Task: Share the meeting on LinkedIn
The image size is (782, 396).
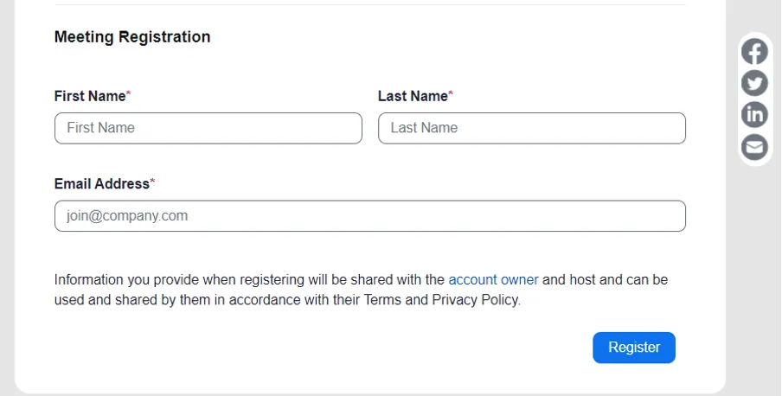Action: pos(754,114)
